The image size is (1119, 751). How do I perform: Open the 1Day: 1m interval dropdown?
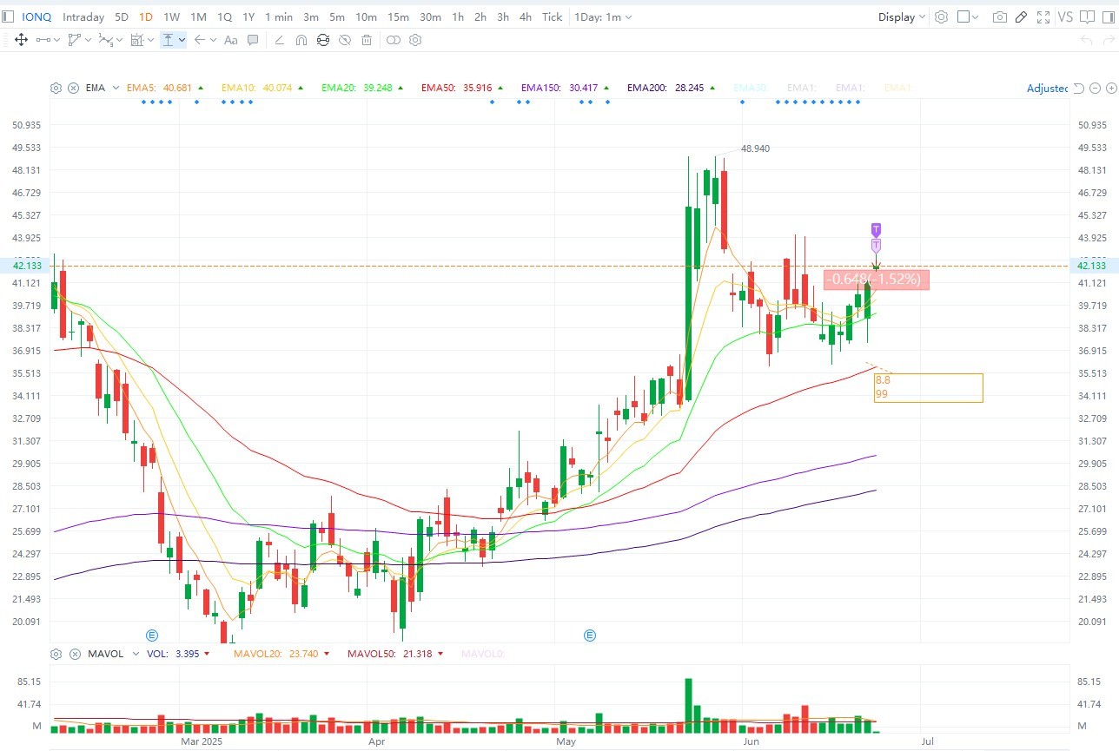[x=604, y=16]
